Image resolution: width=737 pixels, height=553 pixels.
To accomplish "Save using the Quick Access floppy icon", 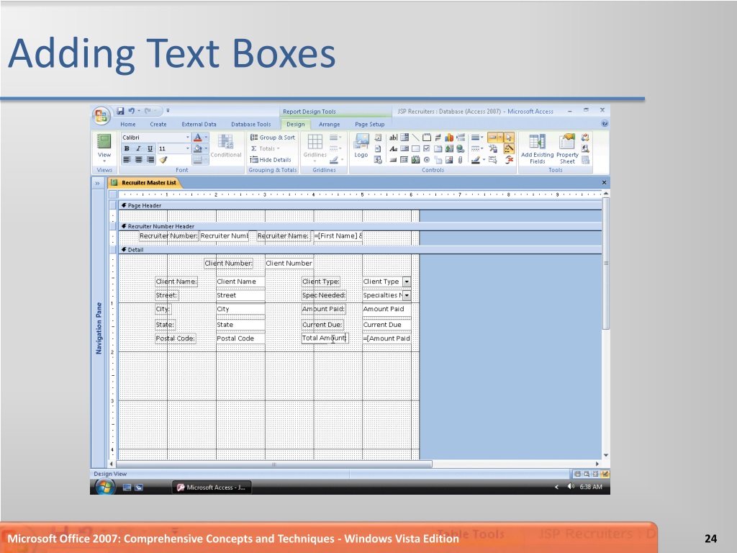I will (120, 111).
